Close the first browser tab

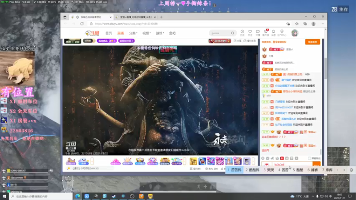pos(110,17)
